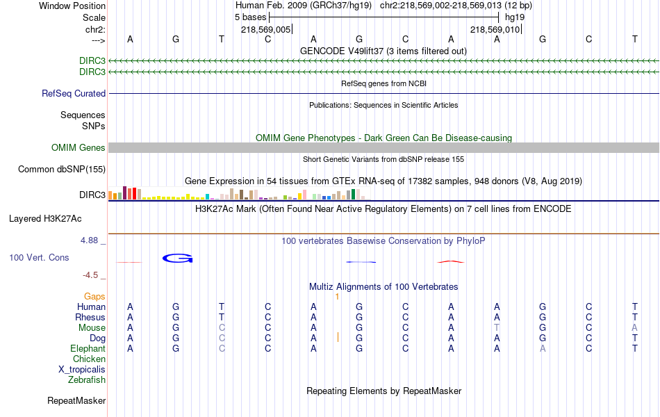Click the second DIRC3 gene label
This screenshot has height=417, width=660.
point(92,72)
